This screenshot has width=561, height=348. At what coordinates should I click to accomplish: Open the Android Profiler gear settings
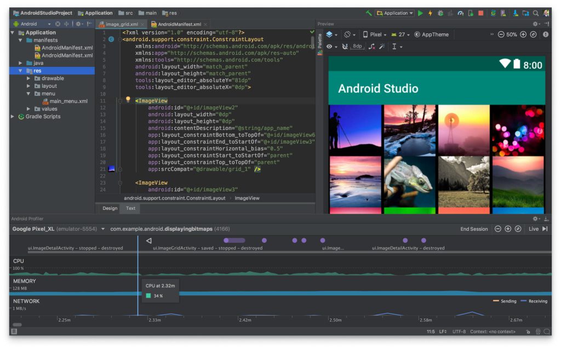(536, 219)
